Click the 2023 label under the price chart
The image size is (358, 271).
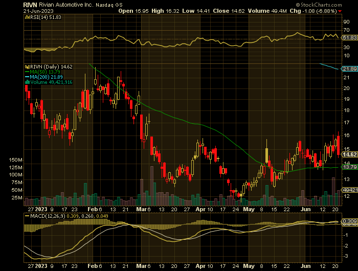[41, 209]
